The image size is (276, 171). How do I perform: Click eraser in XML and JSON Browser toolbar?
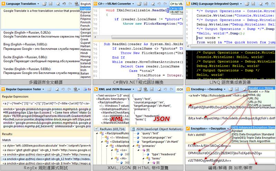point(159,89)
